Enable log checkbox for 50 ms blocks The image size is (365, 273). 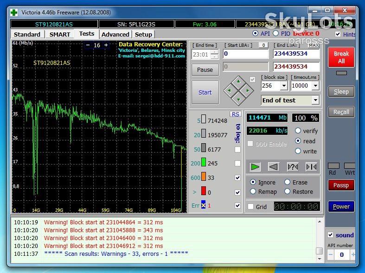(237, 149)
